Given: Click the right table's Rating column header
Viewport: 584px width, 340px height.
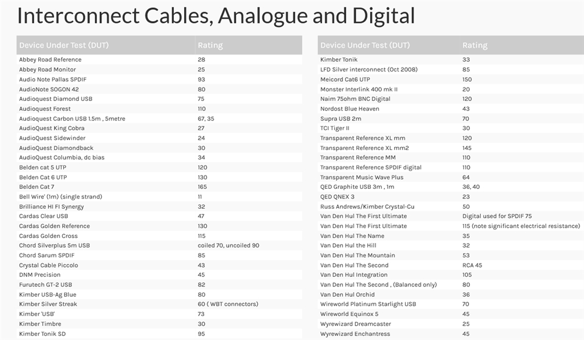Looking at the screenshot, I should point(474,45).
